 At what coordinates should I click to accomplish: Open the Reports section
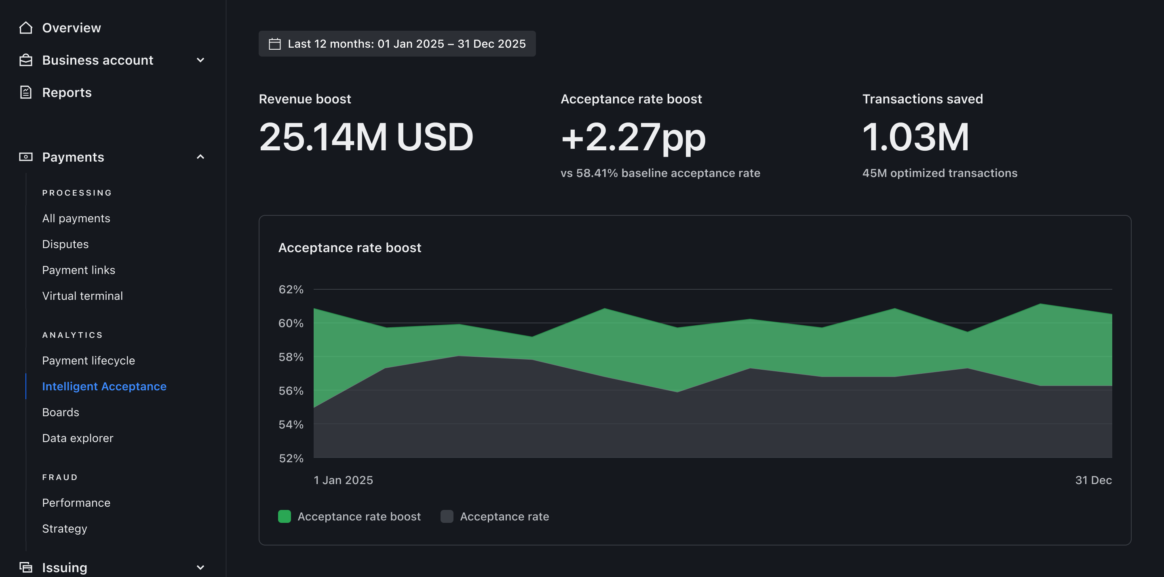(x=67, y=92)
